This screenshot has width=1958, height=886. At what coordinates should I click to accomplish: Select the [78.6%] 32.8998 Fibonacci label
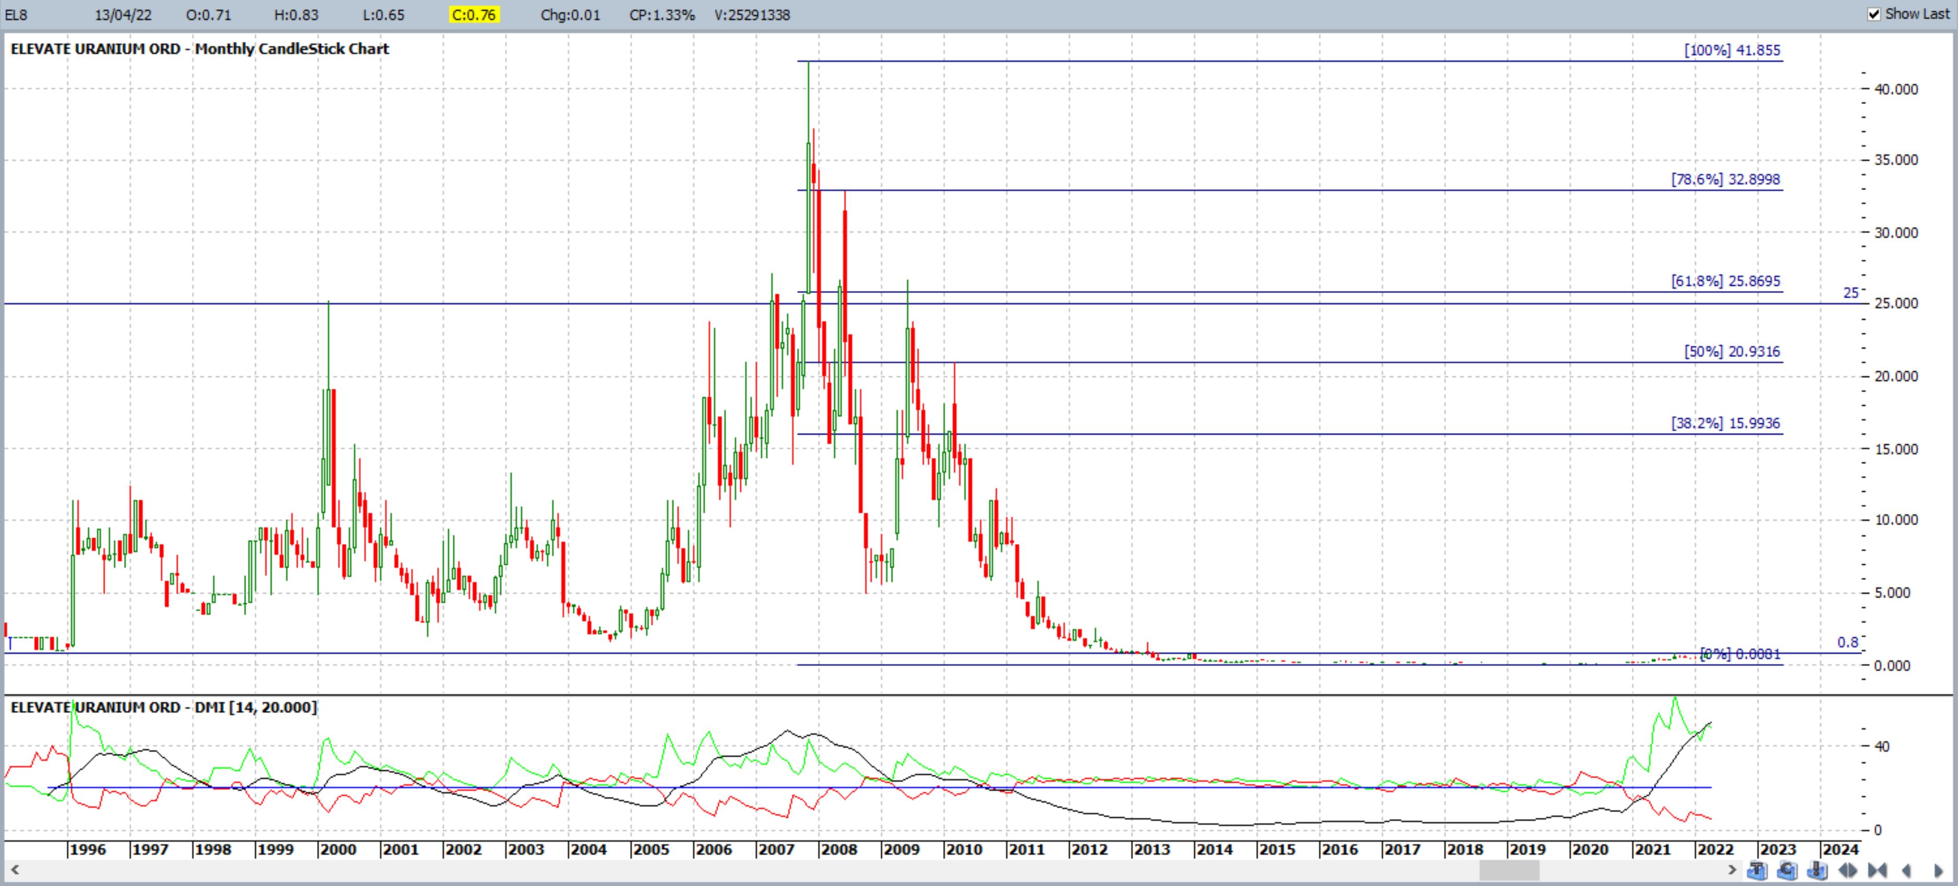[x=1725, y=179]
